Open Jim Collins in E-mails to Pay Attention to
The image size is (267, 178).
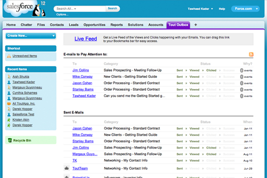(81, 70)
